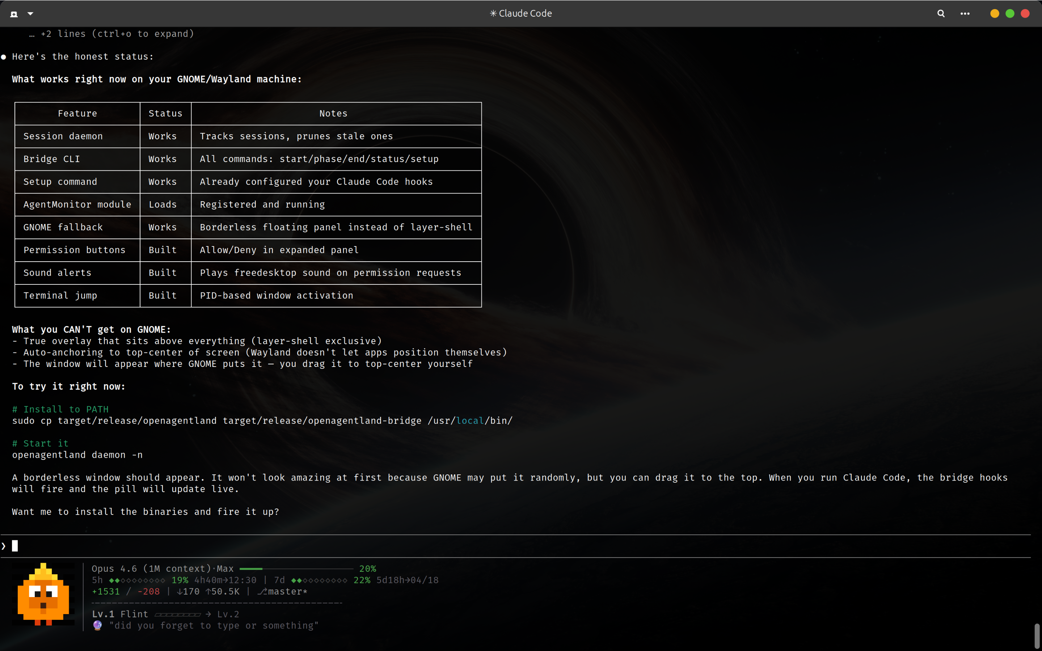Screen dimensions: 1042x651
Task: Click the yellow minimize window button
Action: pyautogui.click(x=994, y=14)
